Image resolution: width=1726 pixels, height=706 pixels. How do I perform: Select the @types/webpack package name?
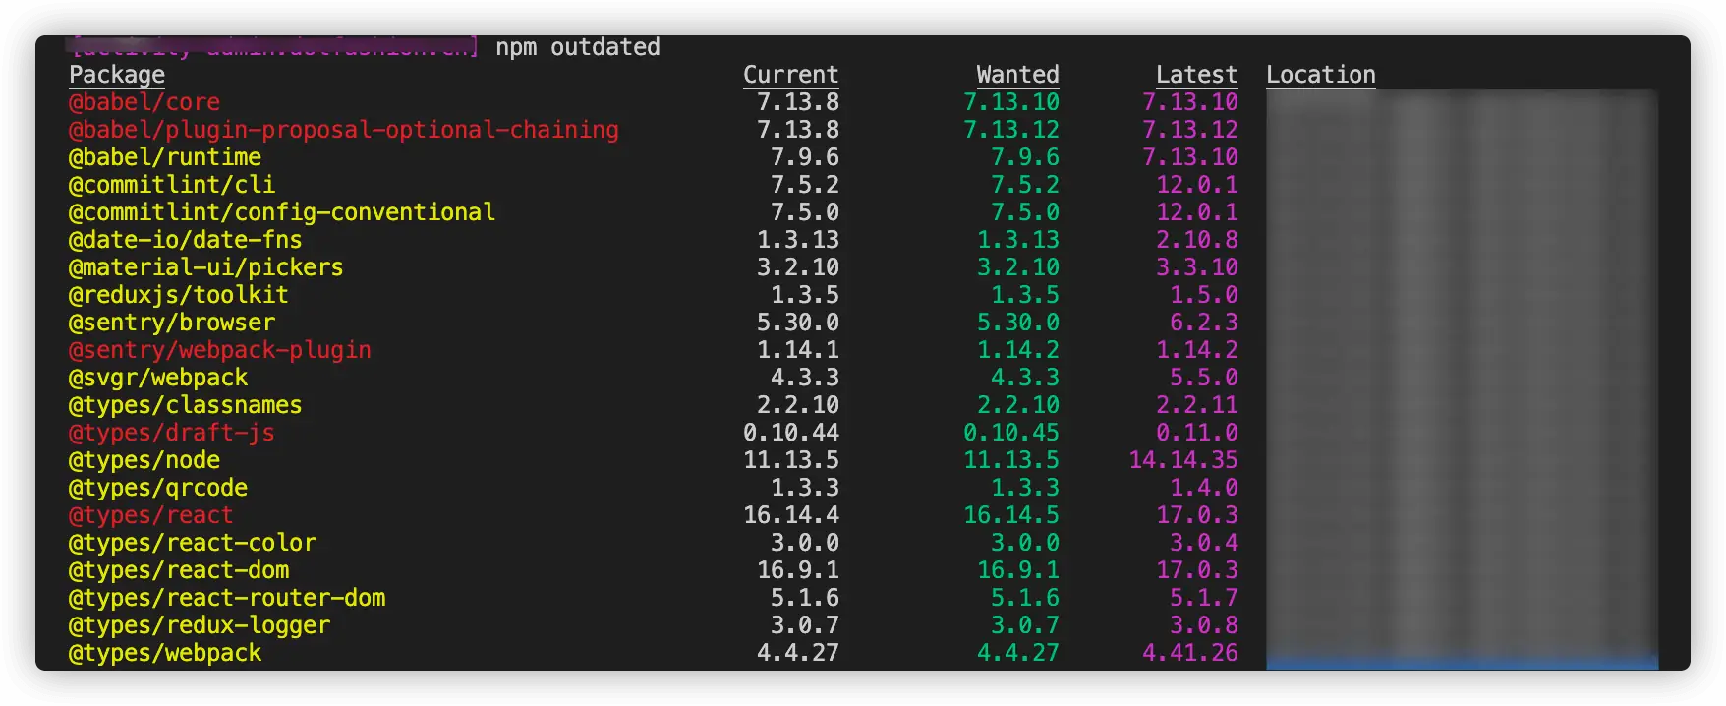(165, 653)
